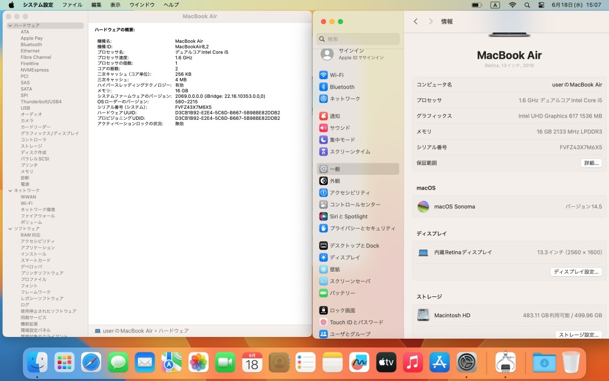Open 集中モード settings in the sidebar

coord(357,140)
